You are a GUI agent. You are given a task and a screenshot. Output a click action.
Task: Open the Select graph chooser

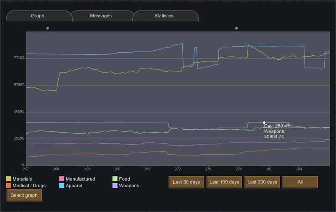pos(24,195)
